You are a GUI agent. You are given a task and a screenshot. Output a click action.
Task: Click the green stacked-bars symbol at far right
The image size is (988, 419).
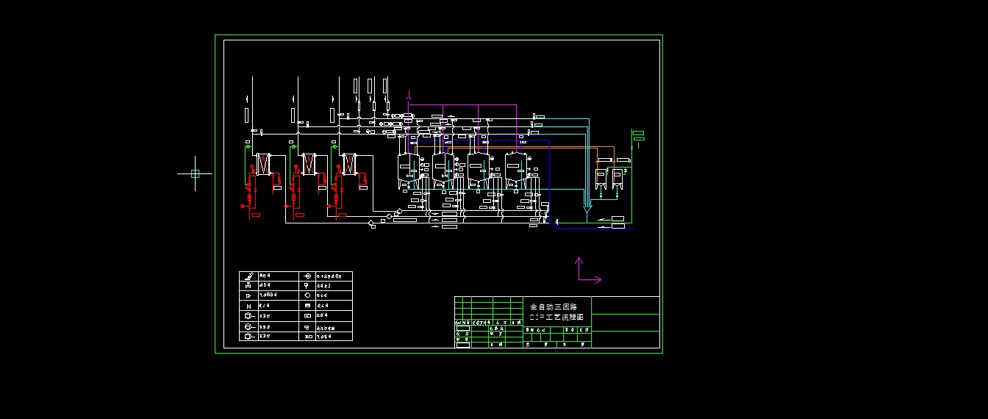click(639, 136)
